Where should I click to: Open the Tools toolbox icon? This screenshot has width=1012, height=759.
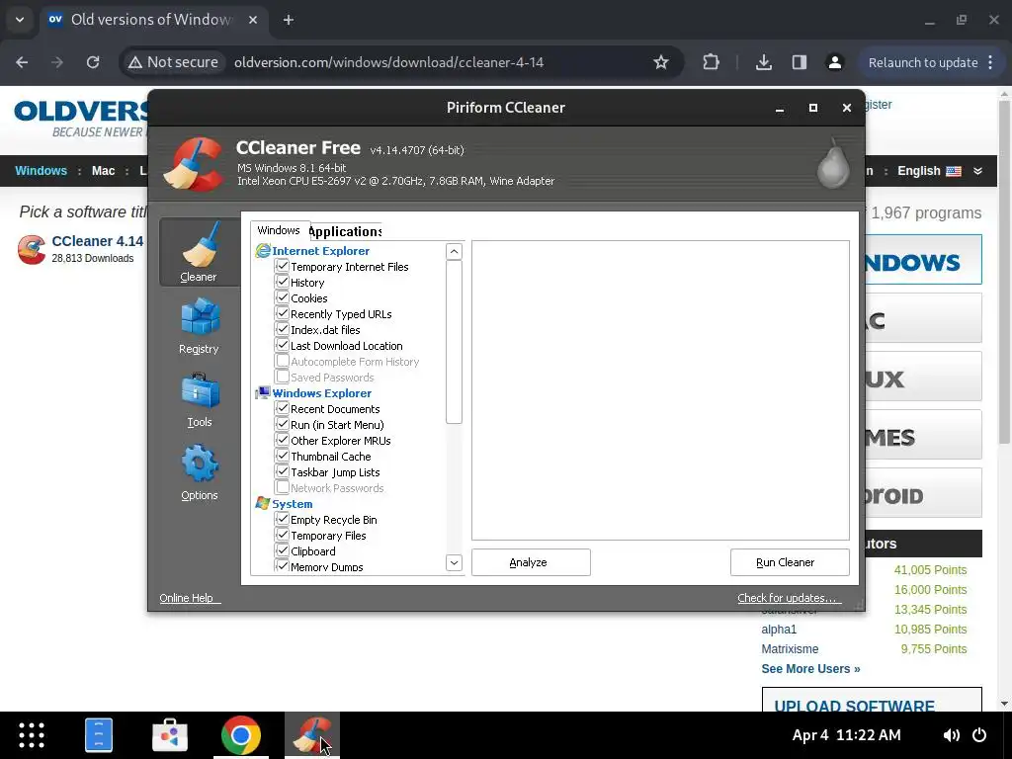[x=200, y=390]
